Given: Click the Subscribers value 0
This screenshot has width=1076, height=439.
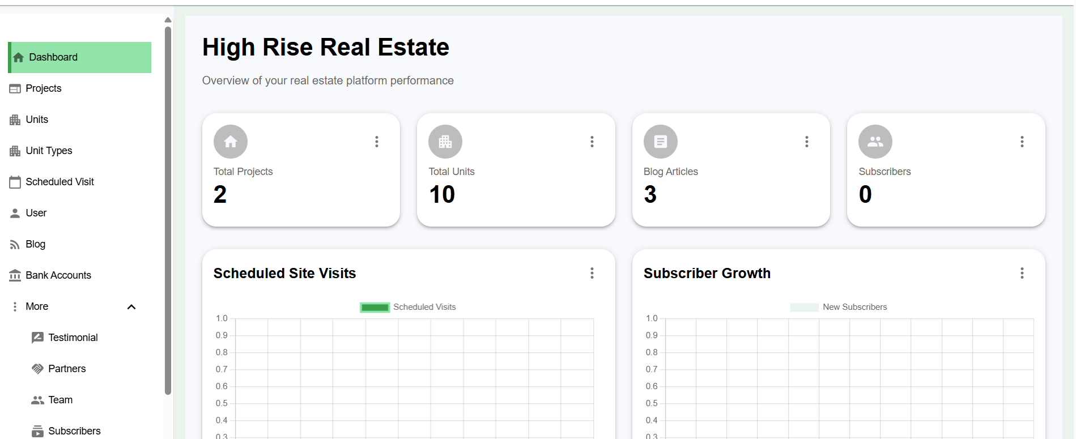Looking at the screenshot, I should (x=865, y=195).
